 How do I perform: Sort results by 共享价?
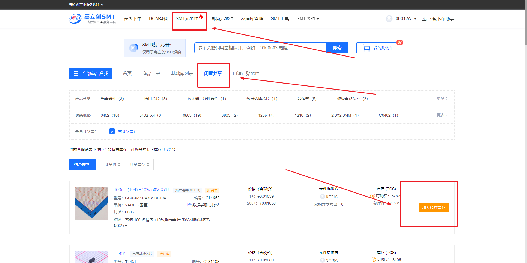coord(113,165)
